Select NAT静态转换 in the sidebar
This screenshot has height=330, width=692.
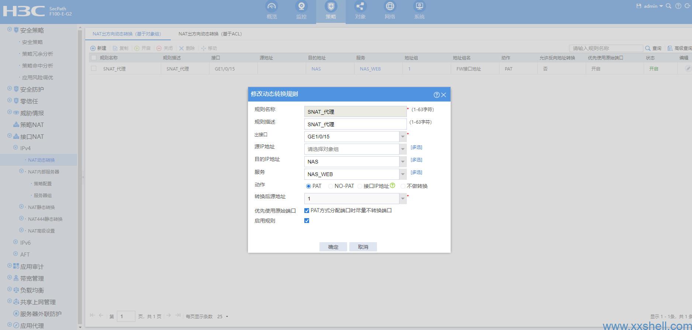tap(41, 207)
